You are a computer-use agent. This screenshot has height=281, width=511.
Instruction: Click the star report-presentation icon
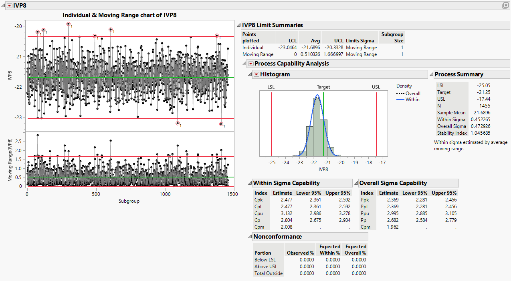[x=505, y=5]
